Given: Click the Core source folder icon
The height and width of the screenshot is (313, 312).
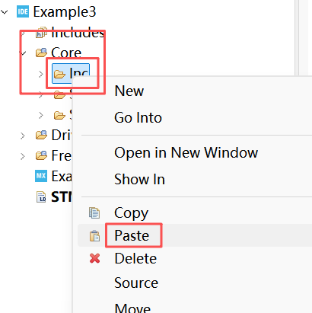Looking at the screenshot, I should tap(41, 53).
